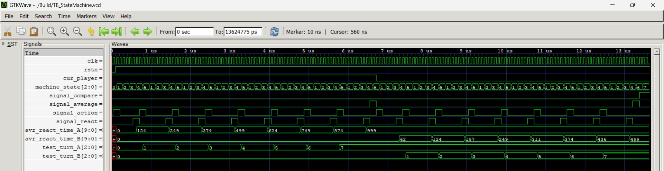664x171 pixels.
Task: Open the Help menu
Action: (126, 16)
